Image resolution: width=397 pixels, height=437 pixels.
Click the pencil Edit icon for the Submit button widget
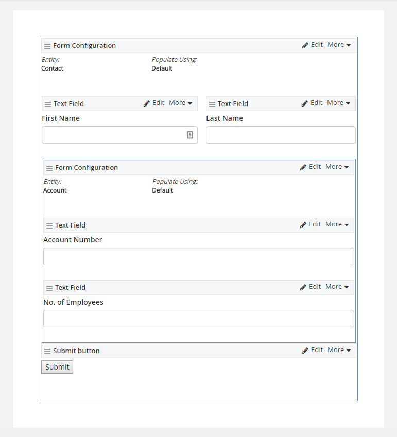(305, 351)
